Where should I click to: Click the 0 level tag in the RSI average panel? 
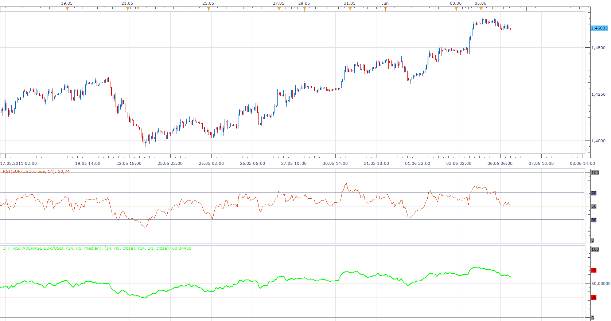(x=592, y=318)
